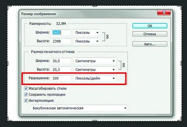The height and width of the screenshot is (127, 187).
Task: Uncheck the Интерполяция checkbox
Action: [26, 101]
